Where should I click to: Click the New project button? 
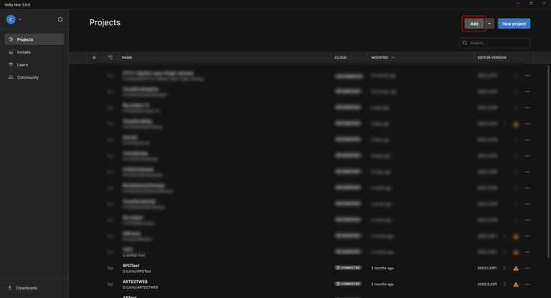[x=514, y=24]
